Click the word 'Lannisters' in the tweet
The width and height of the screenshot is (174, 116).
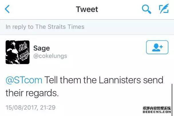tap(120, 80)
